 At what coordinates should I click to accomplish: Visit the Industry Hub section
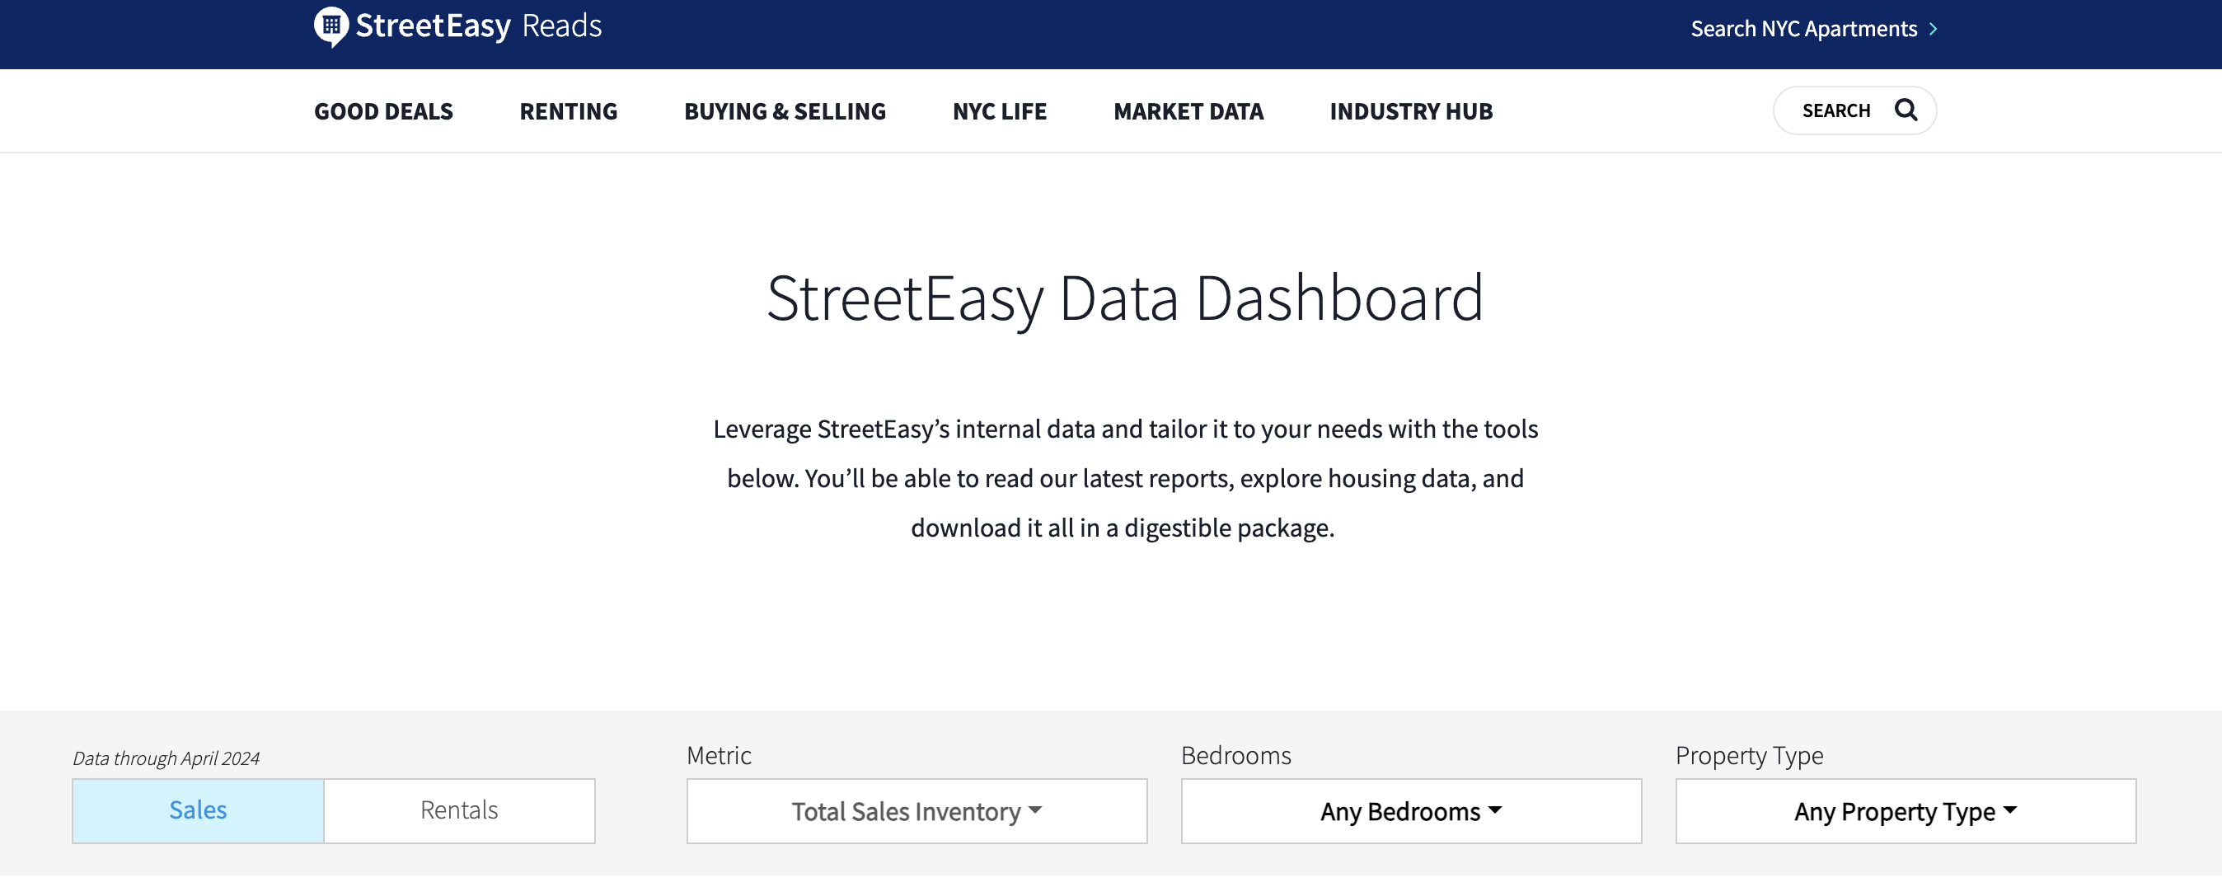1411,110
